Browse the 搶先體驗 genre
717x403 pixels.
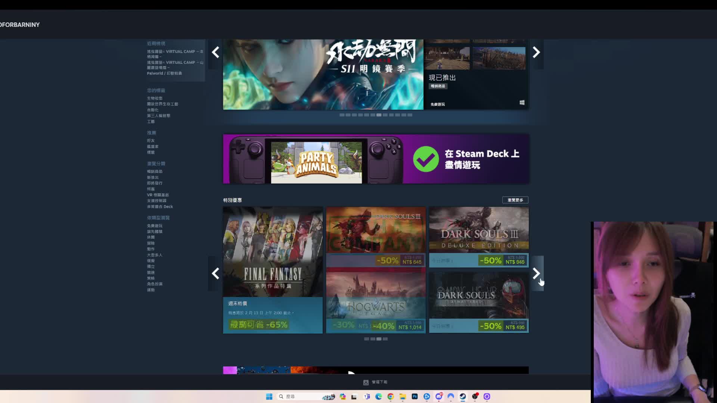[x=155, y=232]
